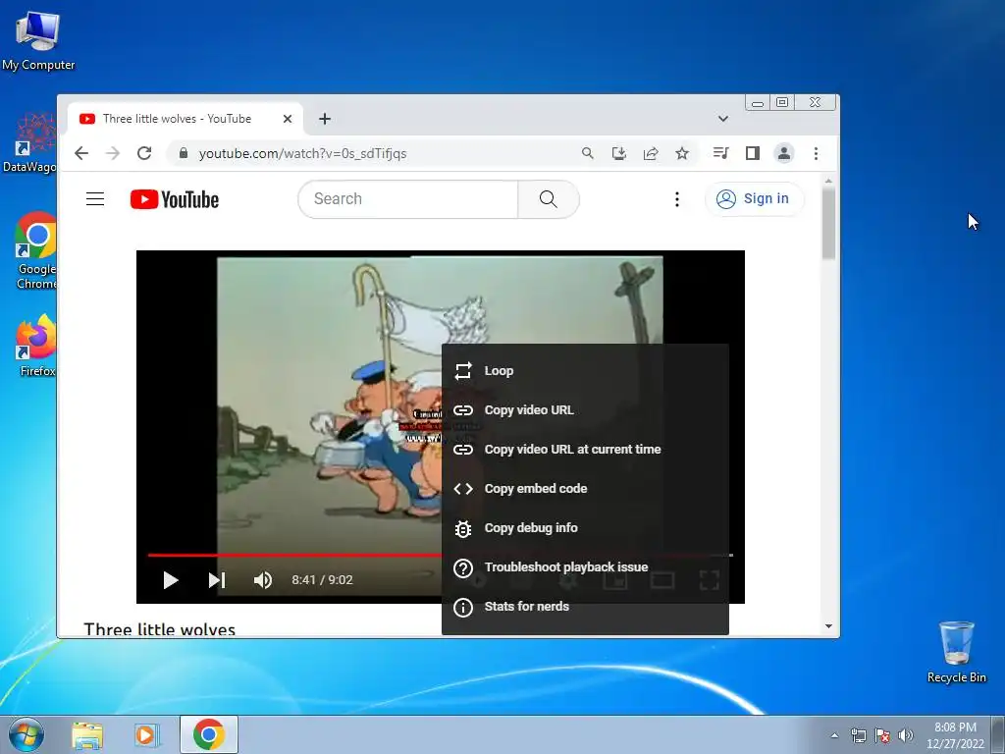The width and height of the screenshot is (1005, 754).
Task: Open a new tab with the plus button
Action: tap(325, 119)
